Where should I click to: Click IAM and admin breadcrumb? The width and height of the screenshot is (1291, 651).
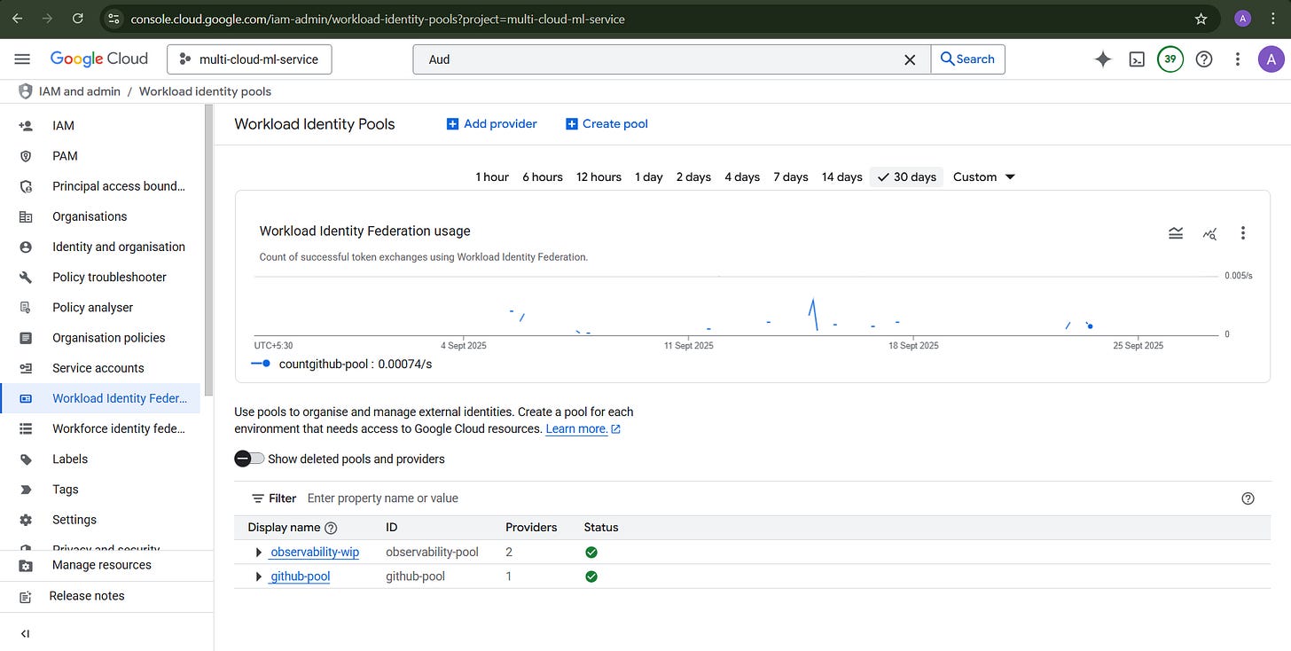click(x=79, y=91)
